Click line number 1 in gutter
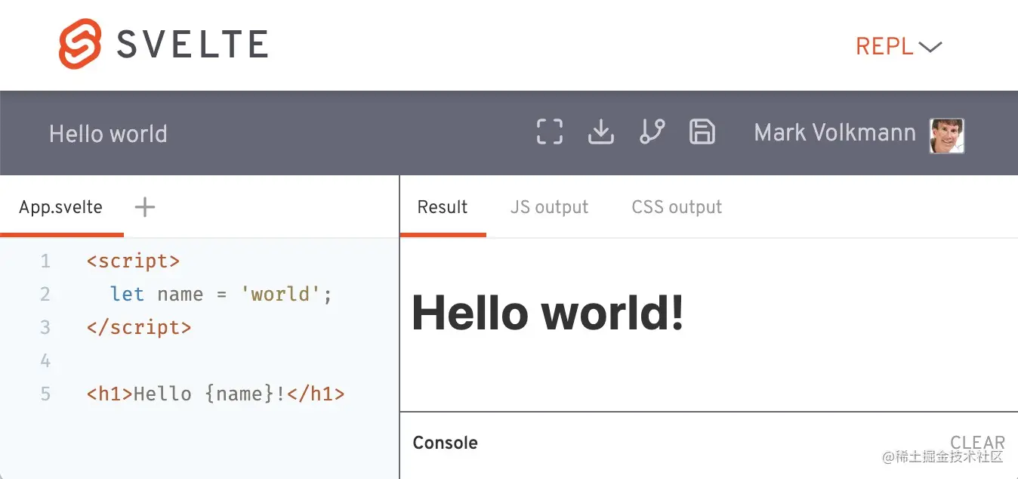This screenshot has width=1018, height=479. pyautogui.click(x=45, y=261)
